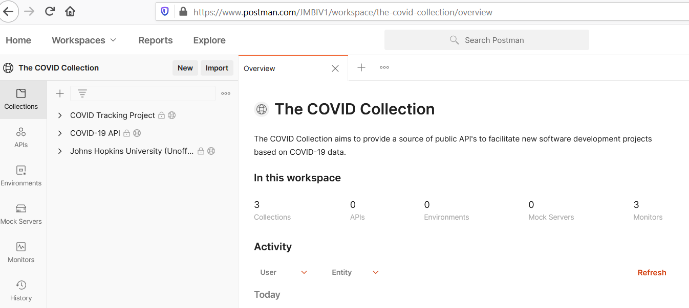The image size is (689, 308).
Task: Click Refresh in the Activity section
Action: [x=652, y=273]
